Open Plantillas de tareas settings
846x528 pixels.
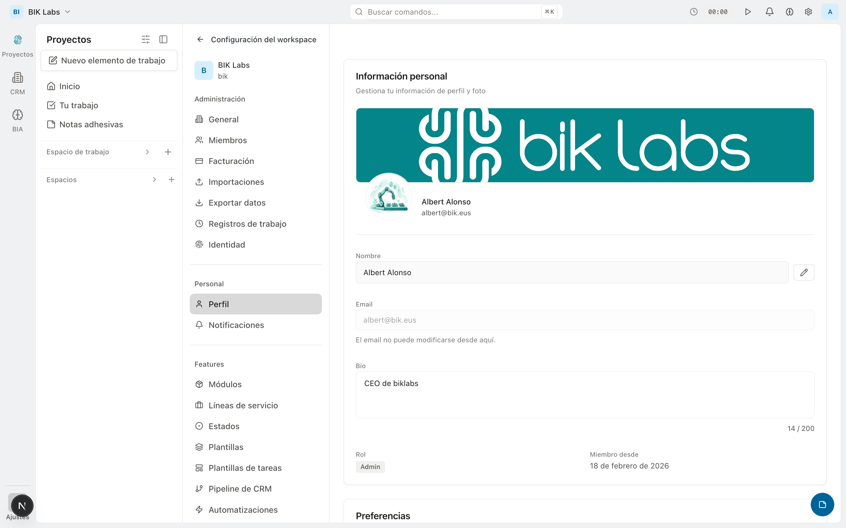256,468
